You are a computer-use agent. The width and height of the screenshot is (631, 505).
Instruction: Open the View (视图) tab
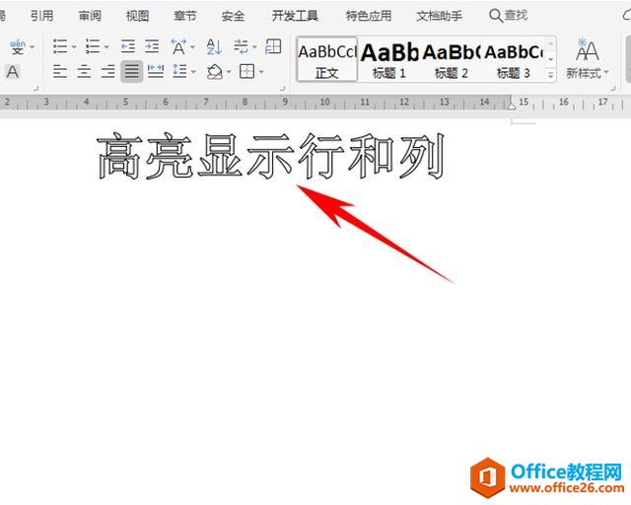(138, 16)
